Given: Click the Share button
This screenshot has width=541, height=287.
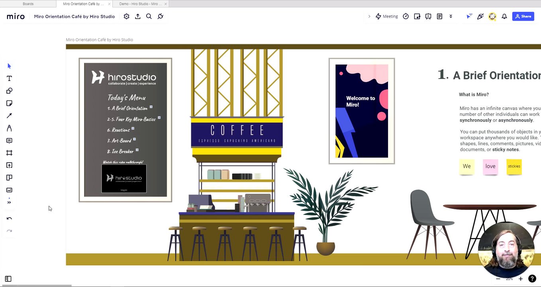Looking at the screenshot, I should [x=523, y=16].
